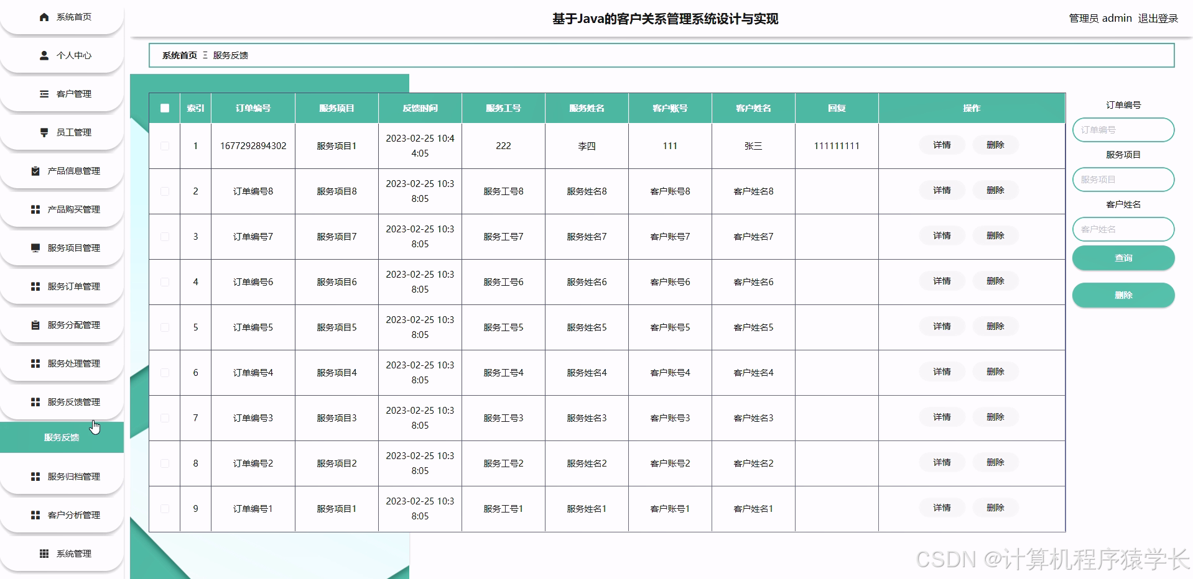This screenshot has height=579, width=1193.
Task: Select the person icon for 个人中心
Action: (x=44, y=55)
